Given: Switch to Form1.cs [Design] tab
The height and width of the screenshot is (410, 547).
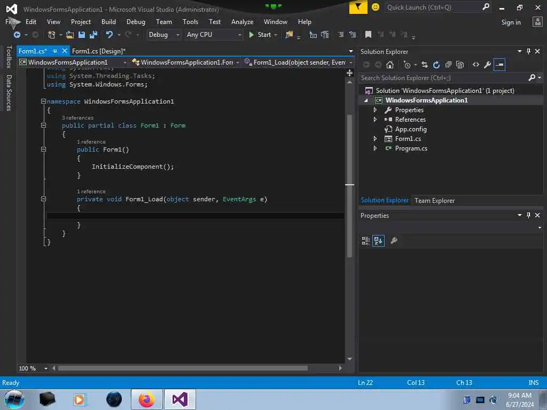Looking at the screenshot, I should tap(98, 51).
